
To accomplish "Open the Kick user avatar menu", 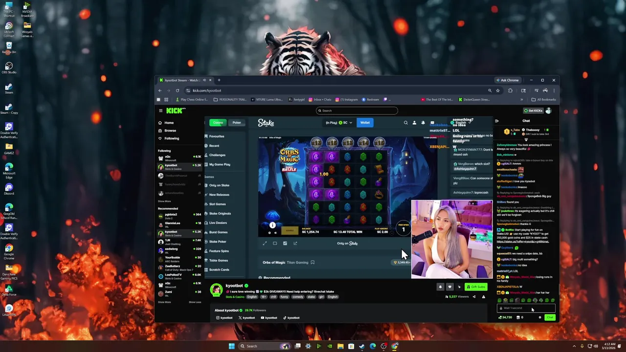I will [549, 111].
